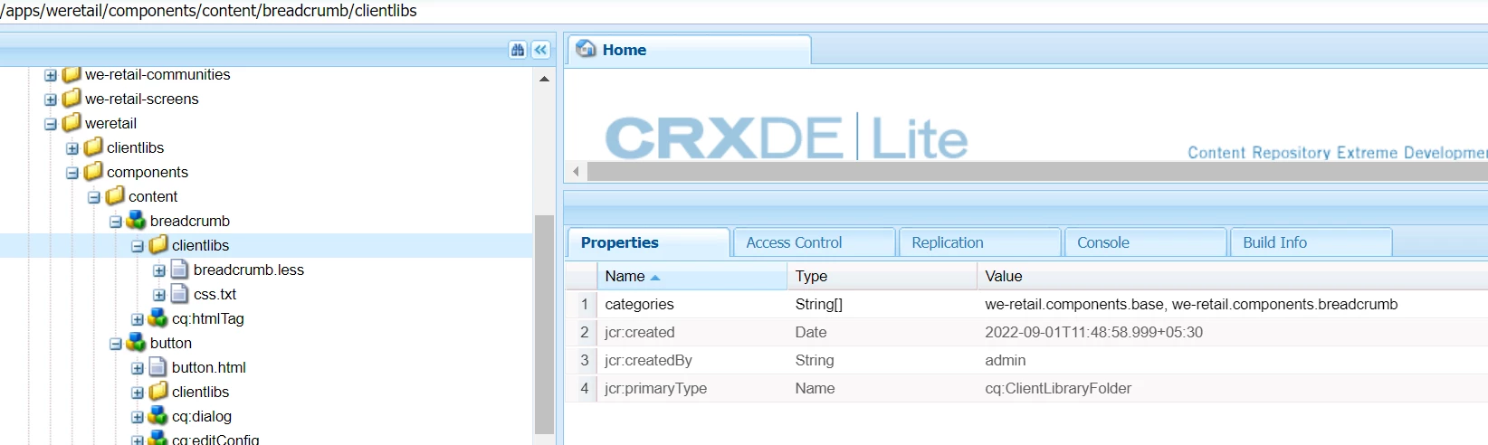Click the css.txt file icon

coord(179,294)
